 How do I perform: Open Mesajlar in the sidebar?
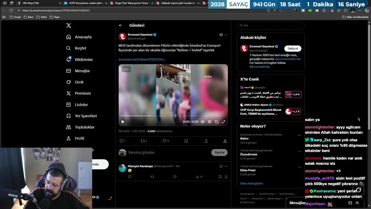click(78, 71)
